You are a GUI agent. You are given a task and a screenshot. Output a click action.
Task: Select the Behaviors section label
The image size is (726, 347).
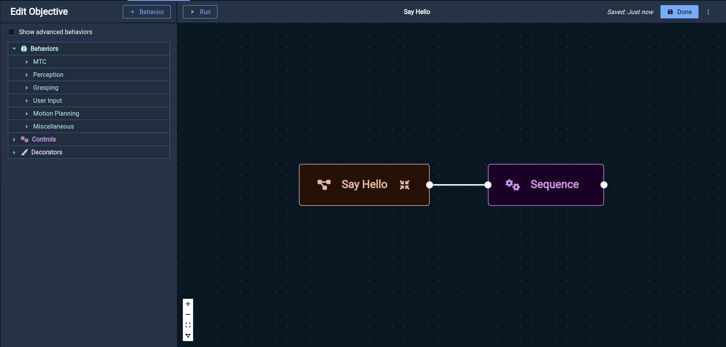pyautogui.click(x=44, y=49)
